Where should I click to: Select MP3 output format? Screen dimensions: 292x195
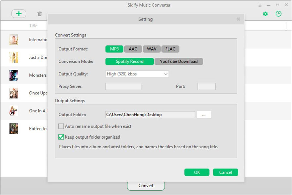tap(114, 49)
